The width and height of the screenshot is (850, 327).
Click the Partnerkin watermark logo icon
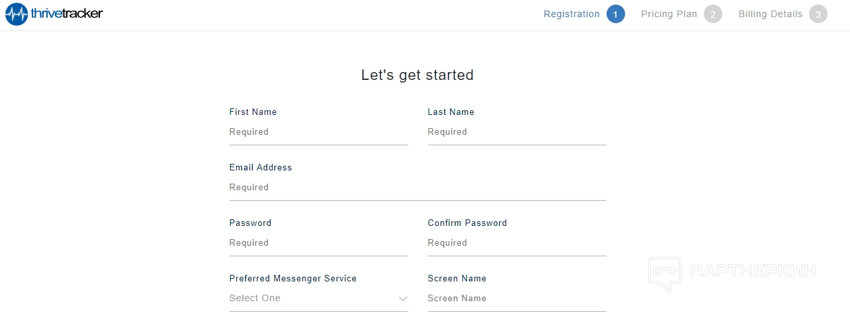pyautogui.click(x=664, y=273)
